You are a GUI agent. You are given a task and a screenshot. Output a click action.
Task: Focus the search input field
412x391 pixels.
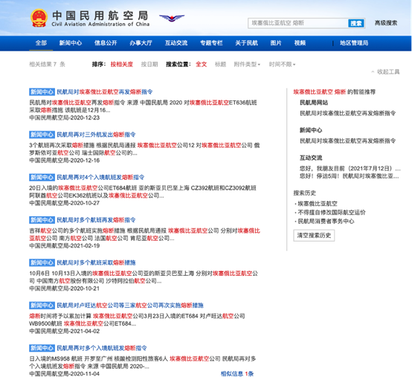pyautogui.click(x=298, y=23)
